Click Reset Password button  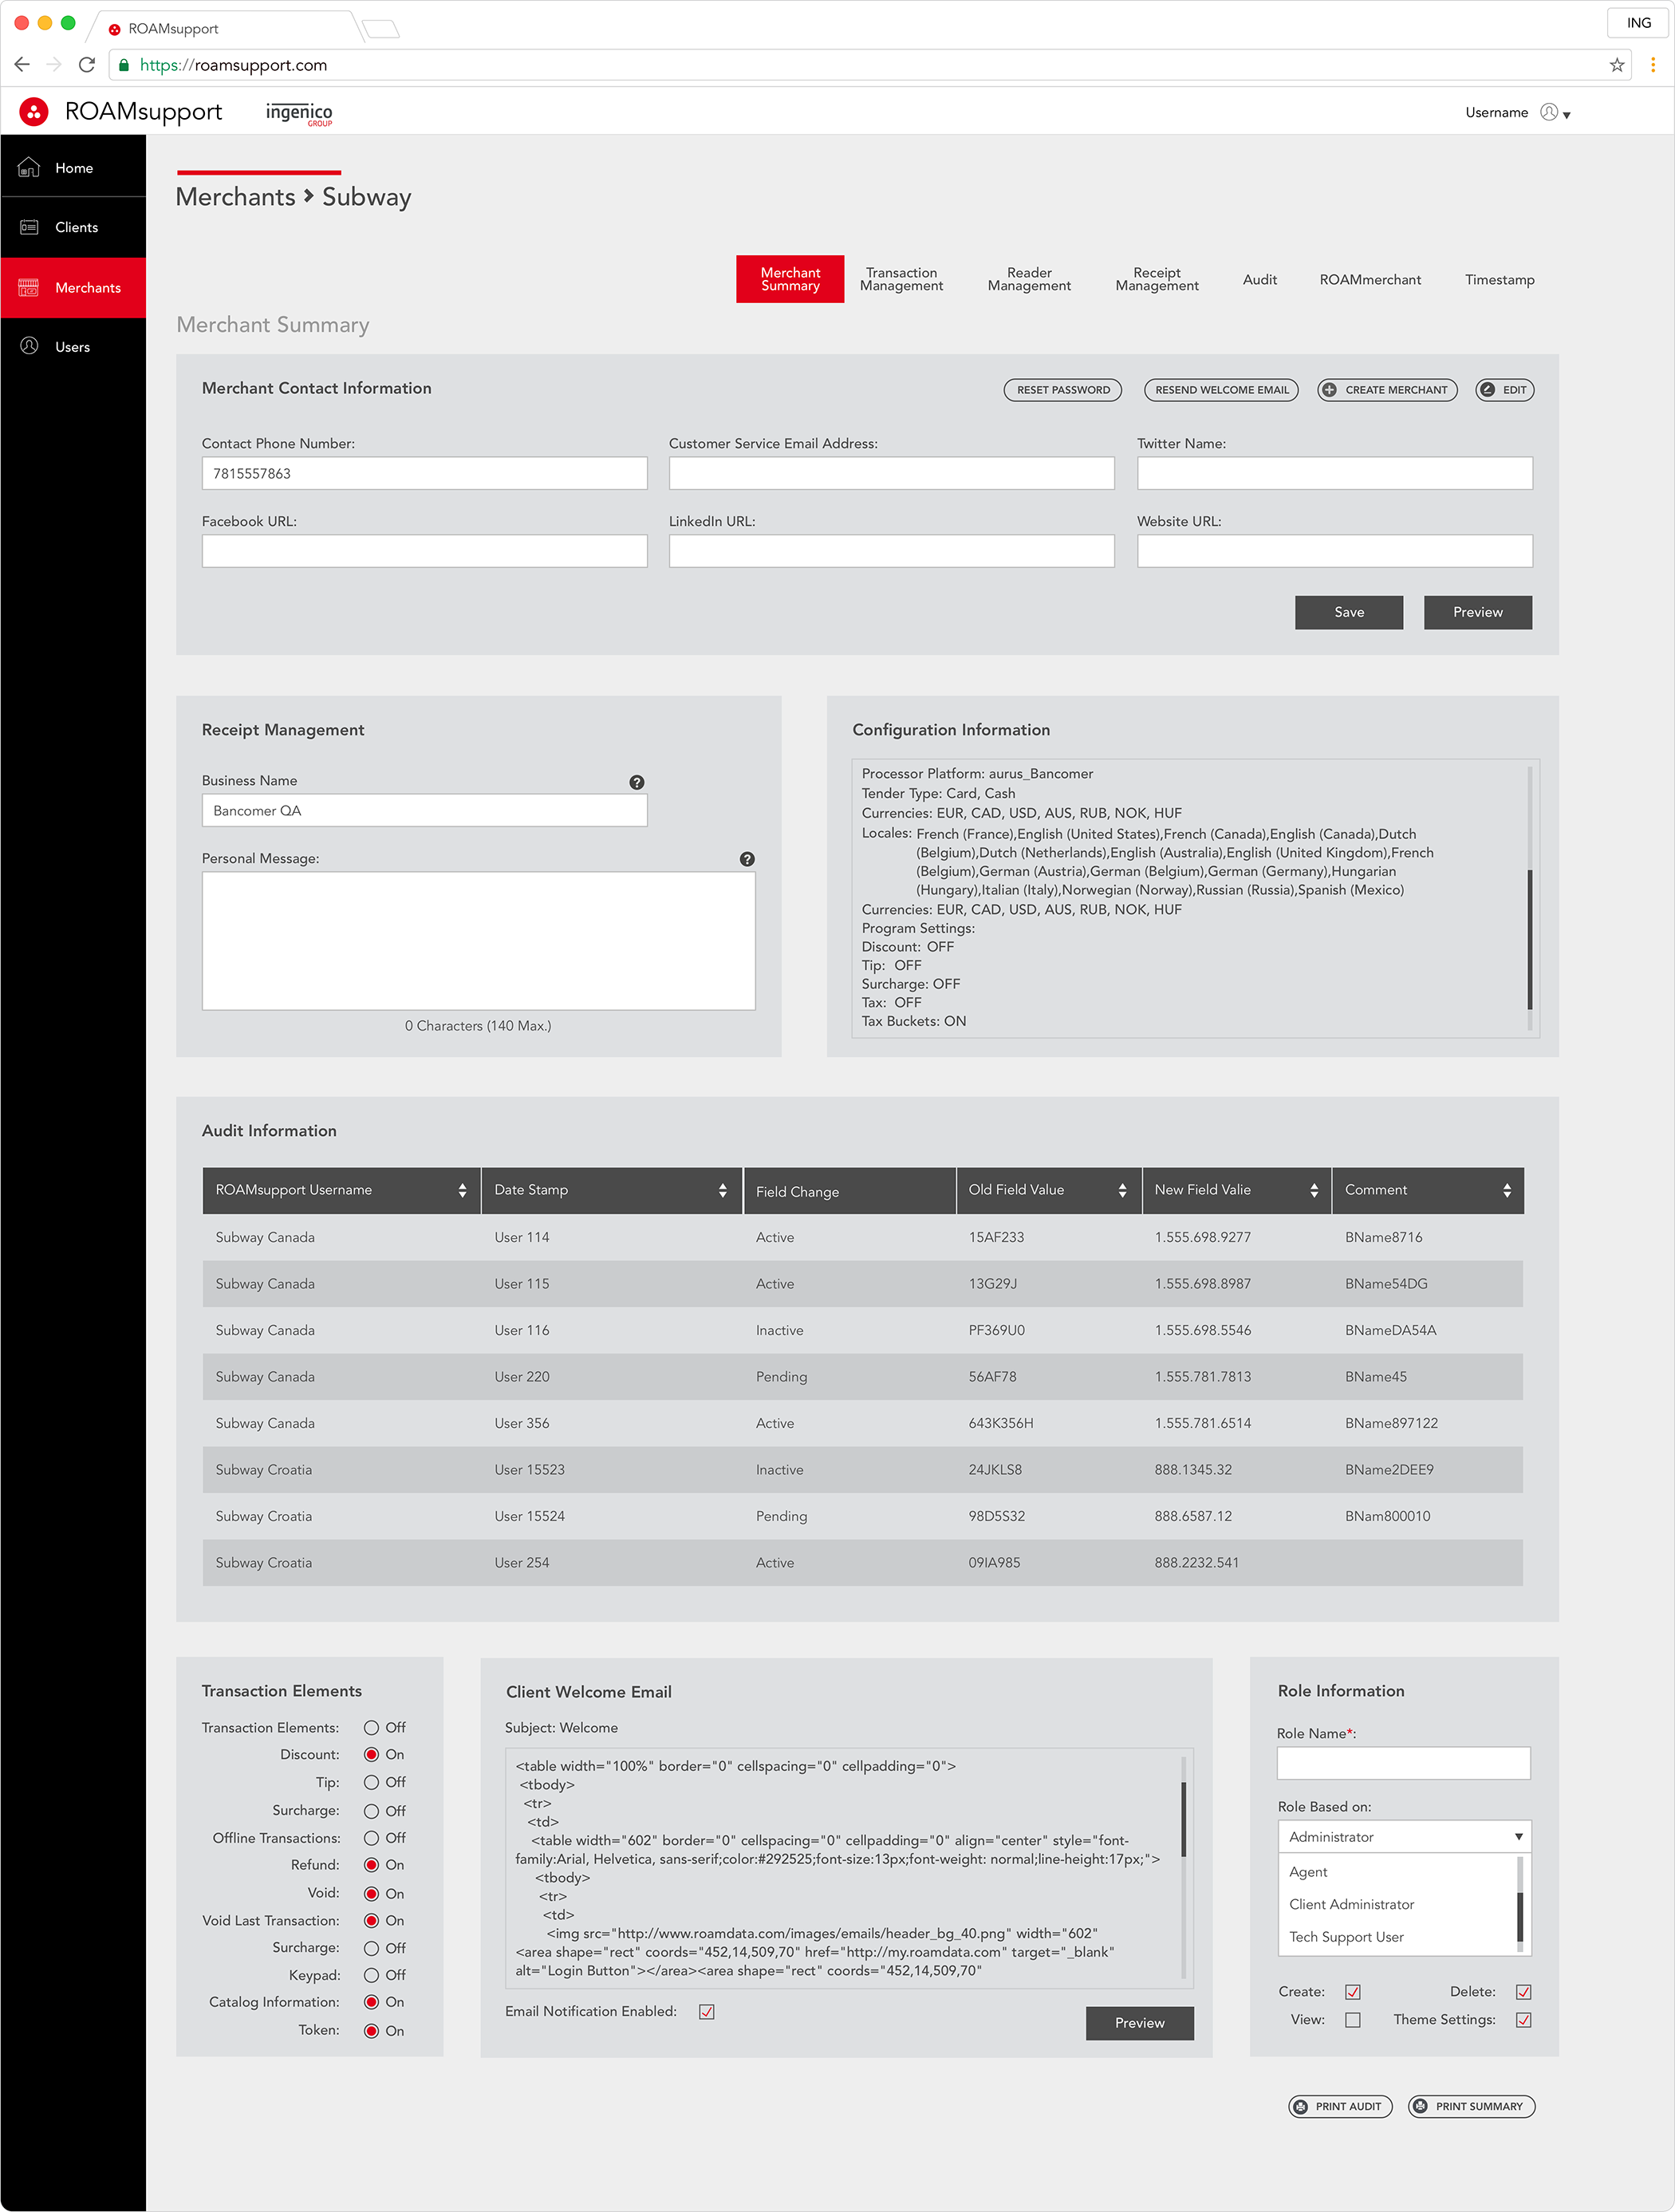1063,390
